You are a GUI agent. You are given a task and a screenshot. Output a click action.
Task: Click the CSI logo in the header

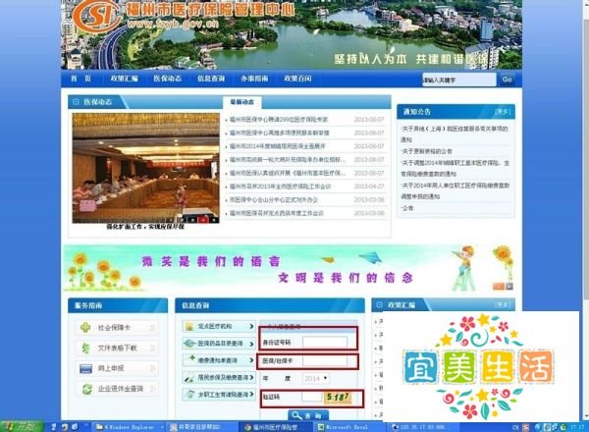coord(97,16)
